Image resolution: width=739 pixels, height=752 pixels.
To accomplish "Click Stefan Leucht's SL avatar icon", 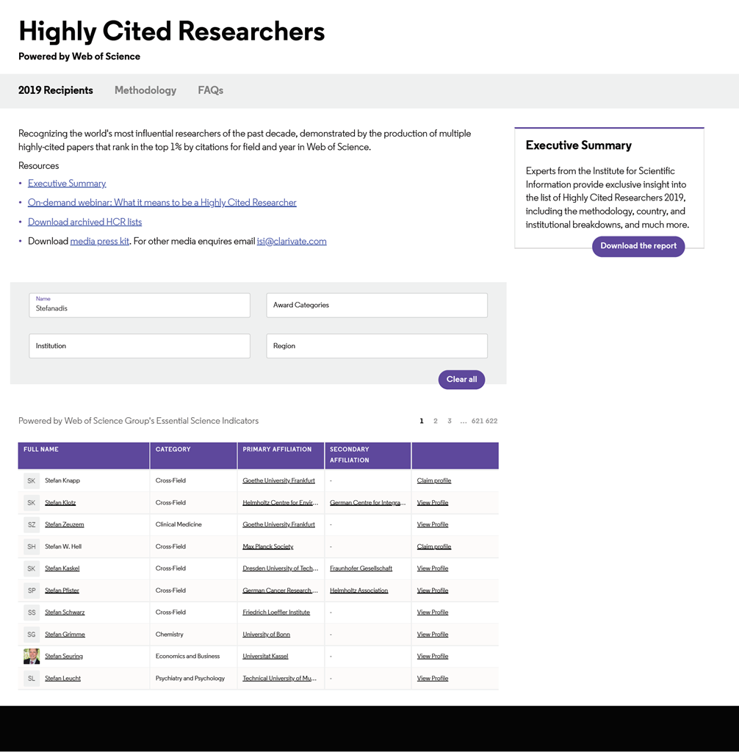I will (31, 679).
